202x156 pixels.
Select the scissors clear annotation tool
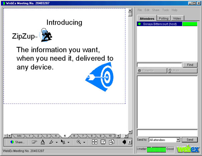63,142
